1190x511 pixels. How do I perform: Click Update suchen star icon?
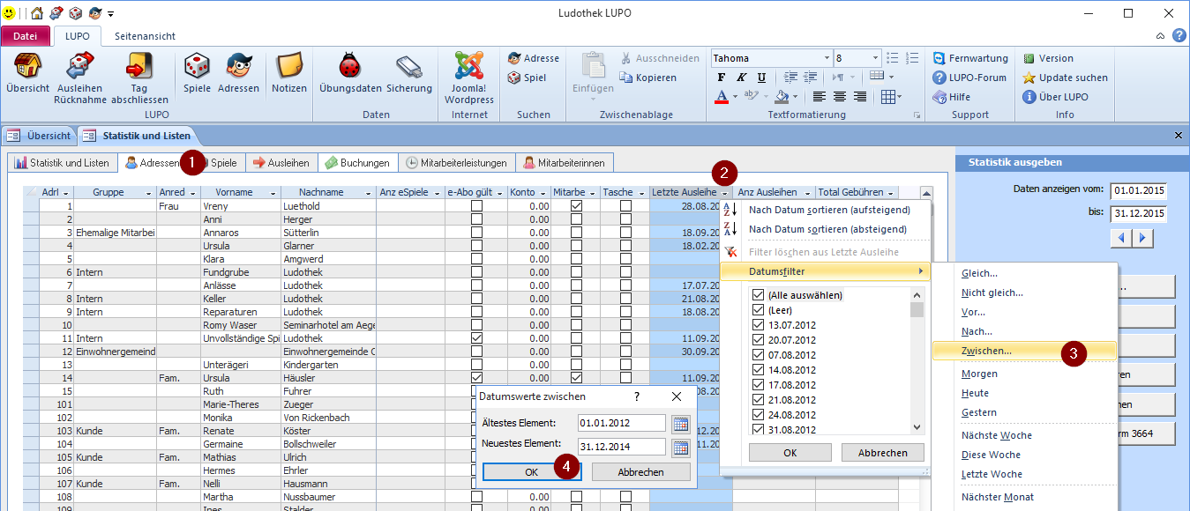(1065, 78)
